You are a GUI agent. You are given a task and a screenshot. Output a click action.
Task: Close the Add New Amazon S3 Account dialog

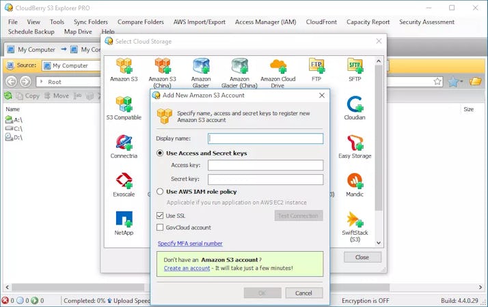322,96
